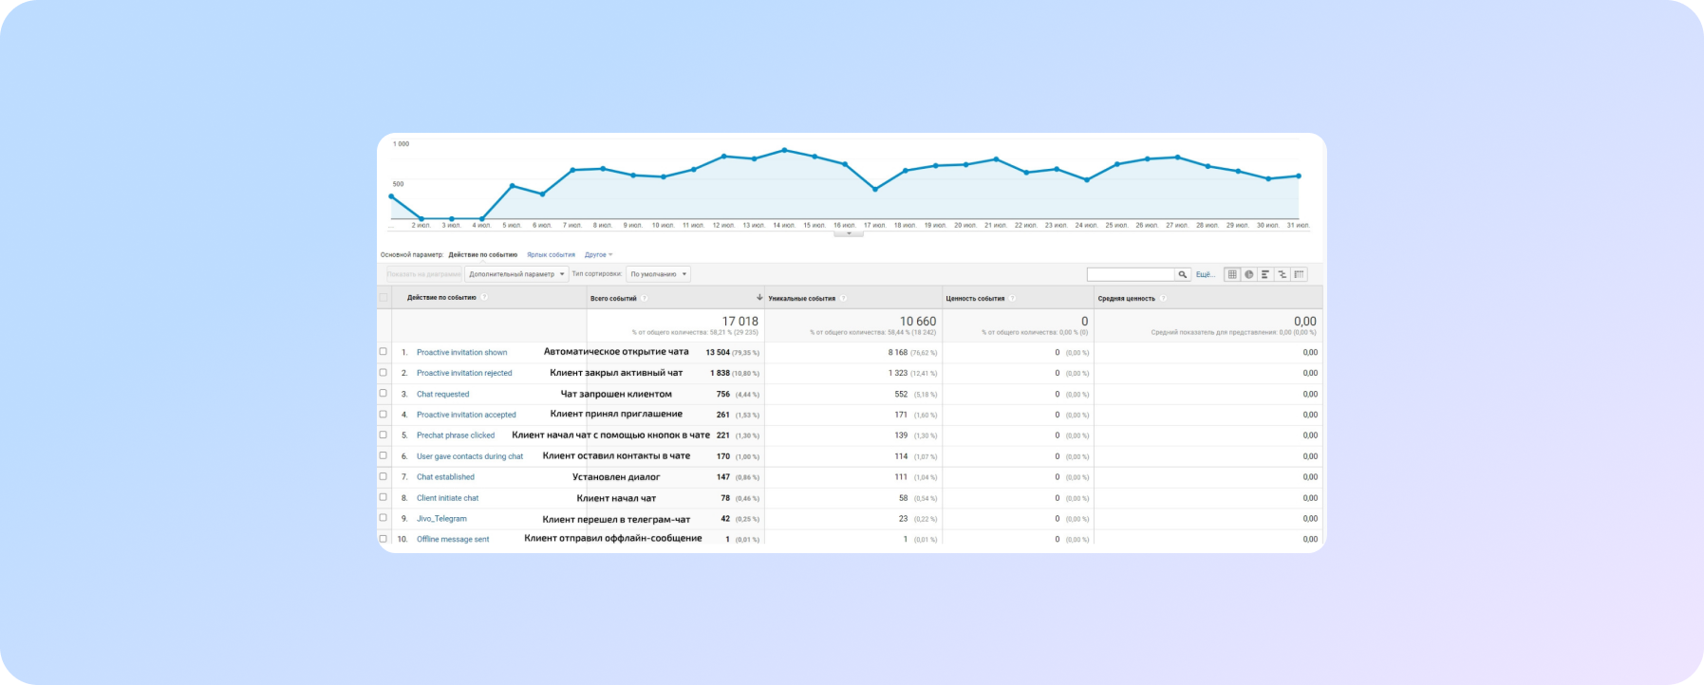1704x685 pixels.
Task: Click help icon next to Всего событий
Action: pos(645,298)
